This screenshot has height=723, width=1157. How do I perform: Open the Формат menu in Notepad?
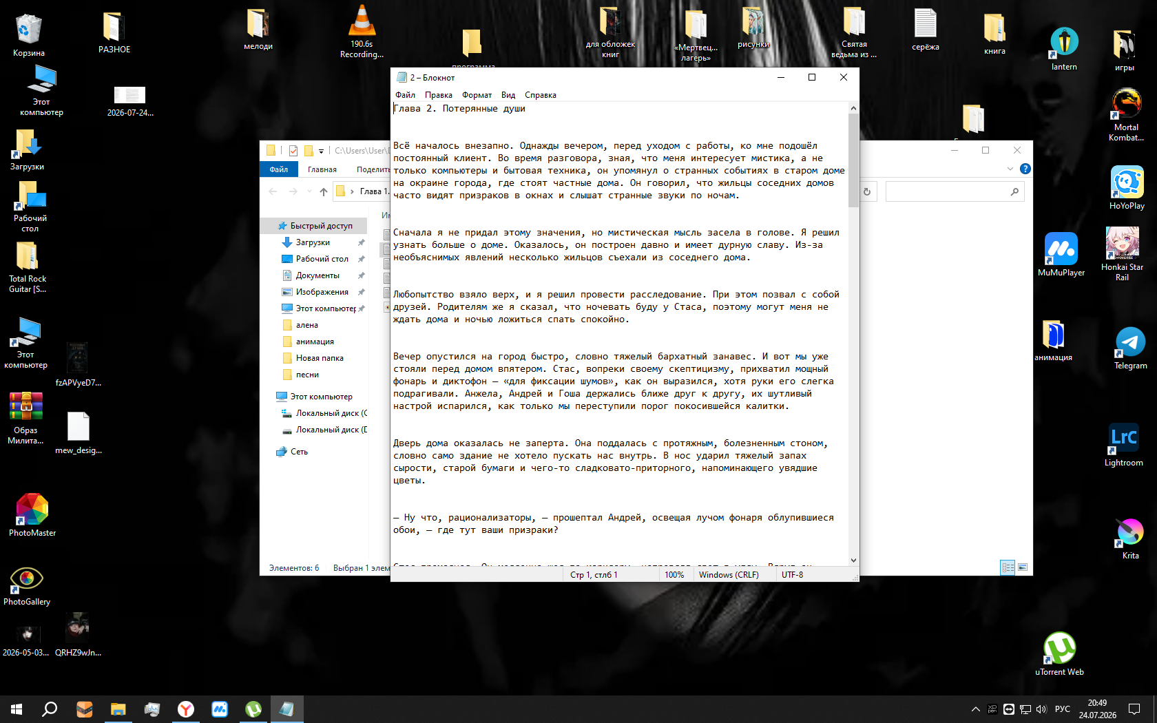tap(477, 95)
